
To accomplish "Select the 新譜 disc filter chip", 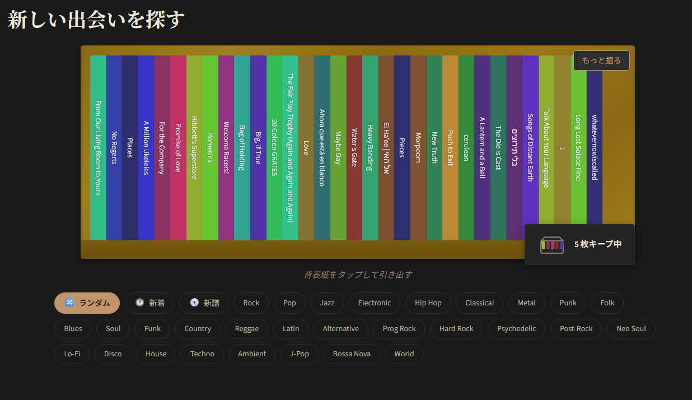I will click(204, 303).
